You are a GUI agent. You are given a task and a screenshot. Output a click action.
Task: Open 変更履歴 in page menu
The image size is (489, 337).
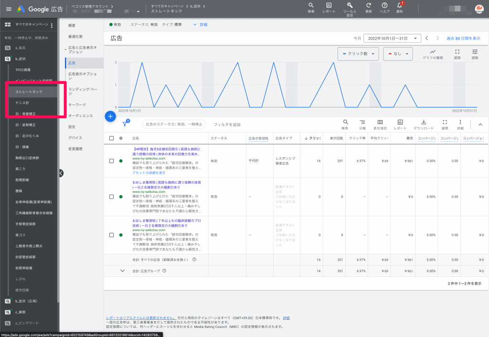[75, 149]
